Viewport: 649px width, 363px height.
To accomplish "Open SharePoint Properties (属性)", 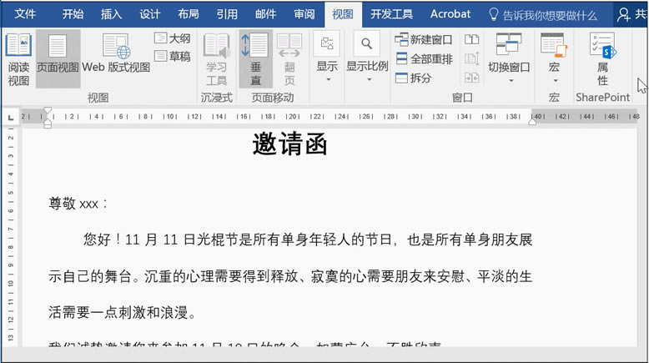I will click(x=602, y=59).
